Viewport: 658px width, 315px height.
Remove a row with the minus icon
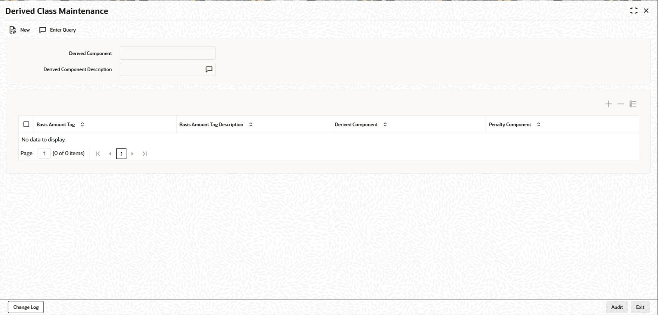pyautogui.click(x=621, y=104)
